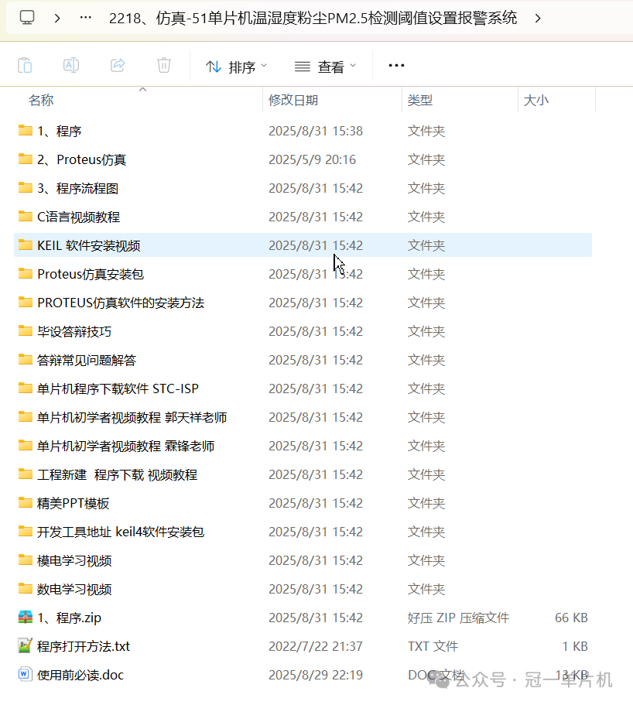Open the 排序 sort dropdown
The height and width of the screenshot is (705, 633).
tap(236, 67)
